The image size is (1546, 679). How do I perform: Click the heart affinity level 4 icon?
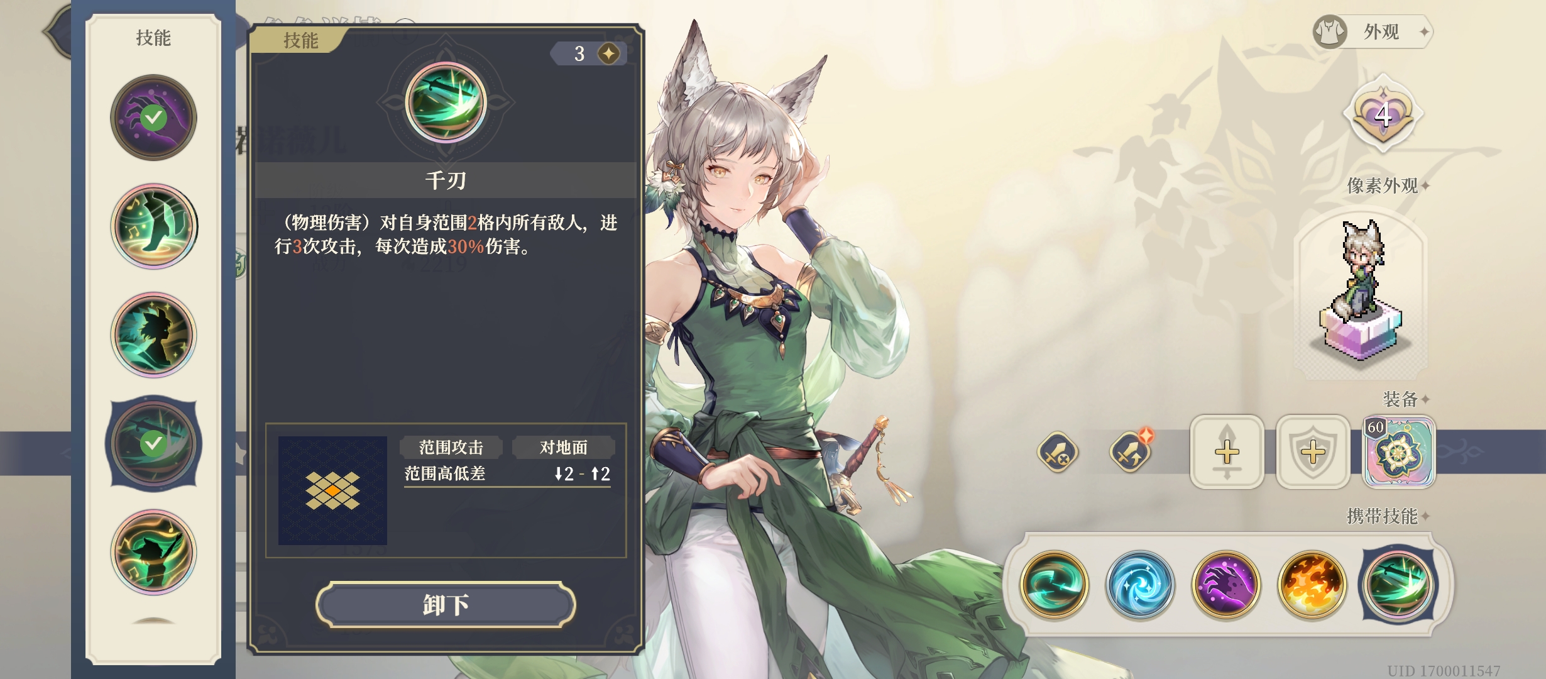(1383, 114)
